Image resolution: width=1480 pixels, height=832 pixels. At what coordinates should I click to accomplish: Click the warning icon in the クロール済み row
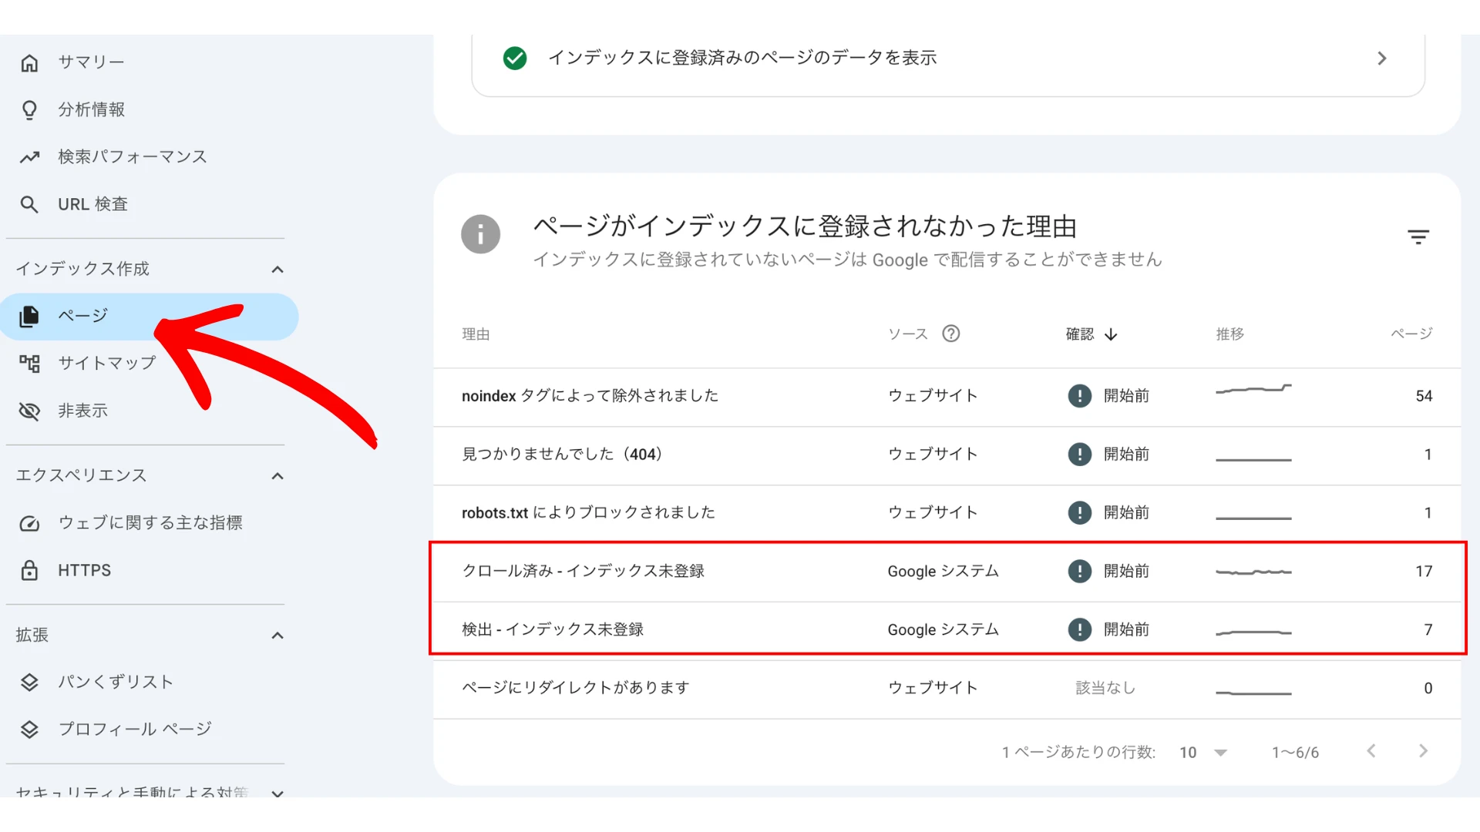(1080, 572)
